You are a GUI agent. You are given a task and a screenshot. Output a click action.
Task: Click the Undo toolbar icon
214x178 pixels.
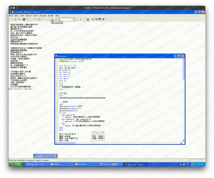pos(44,19)
